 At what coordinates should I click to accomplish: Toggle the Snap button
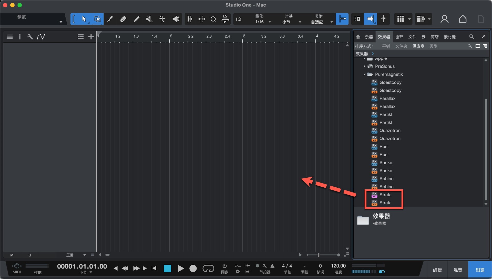342,19
